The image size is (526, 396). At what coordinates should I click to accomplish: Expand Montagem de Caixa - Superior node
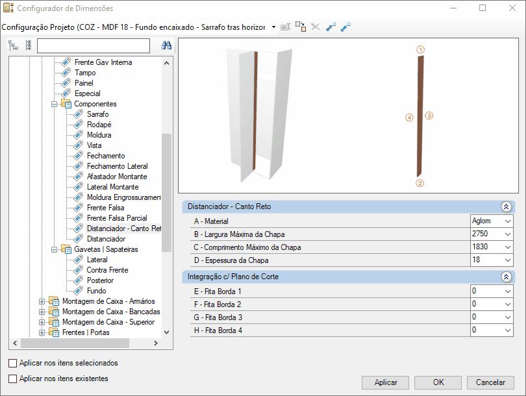[x=42, y=322]
